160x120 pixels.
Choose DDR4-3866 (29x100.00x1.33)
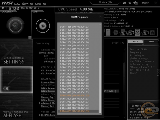(74, 105)
